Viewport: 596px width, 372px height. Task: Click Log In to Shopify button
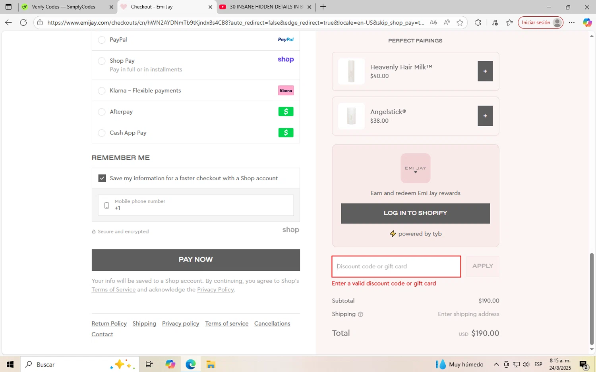click(x=416, y=213)
